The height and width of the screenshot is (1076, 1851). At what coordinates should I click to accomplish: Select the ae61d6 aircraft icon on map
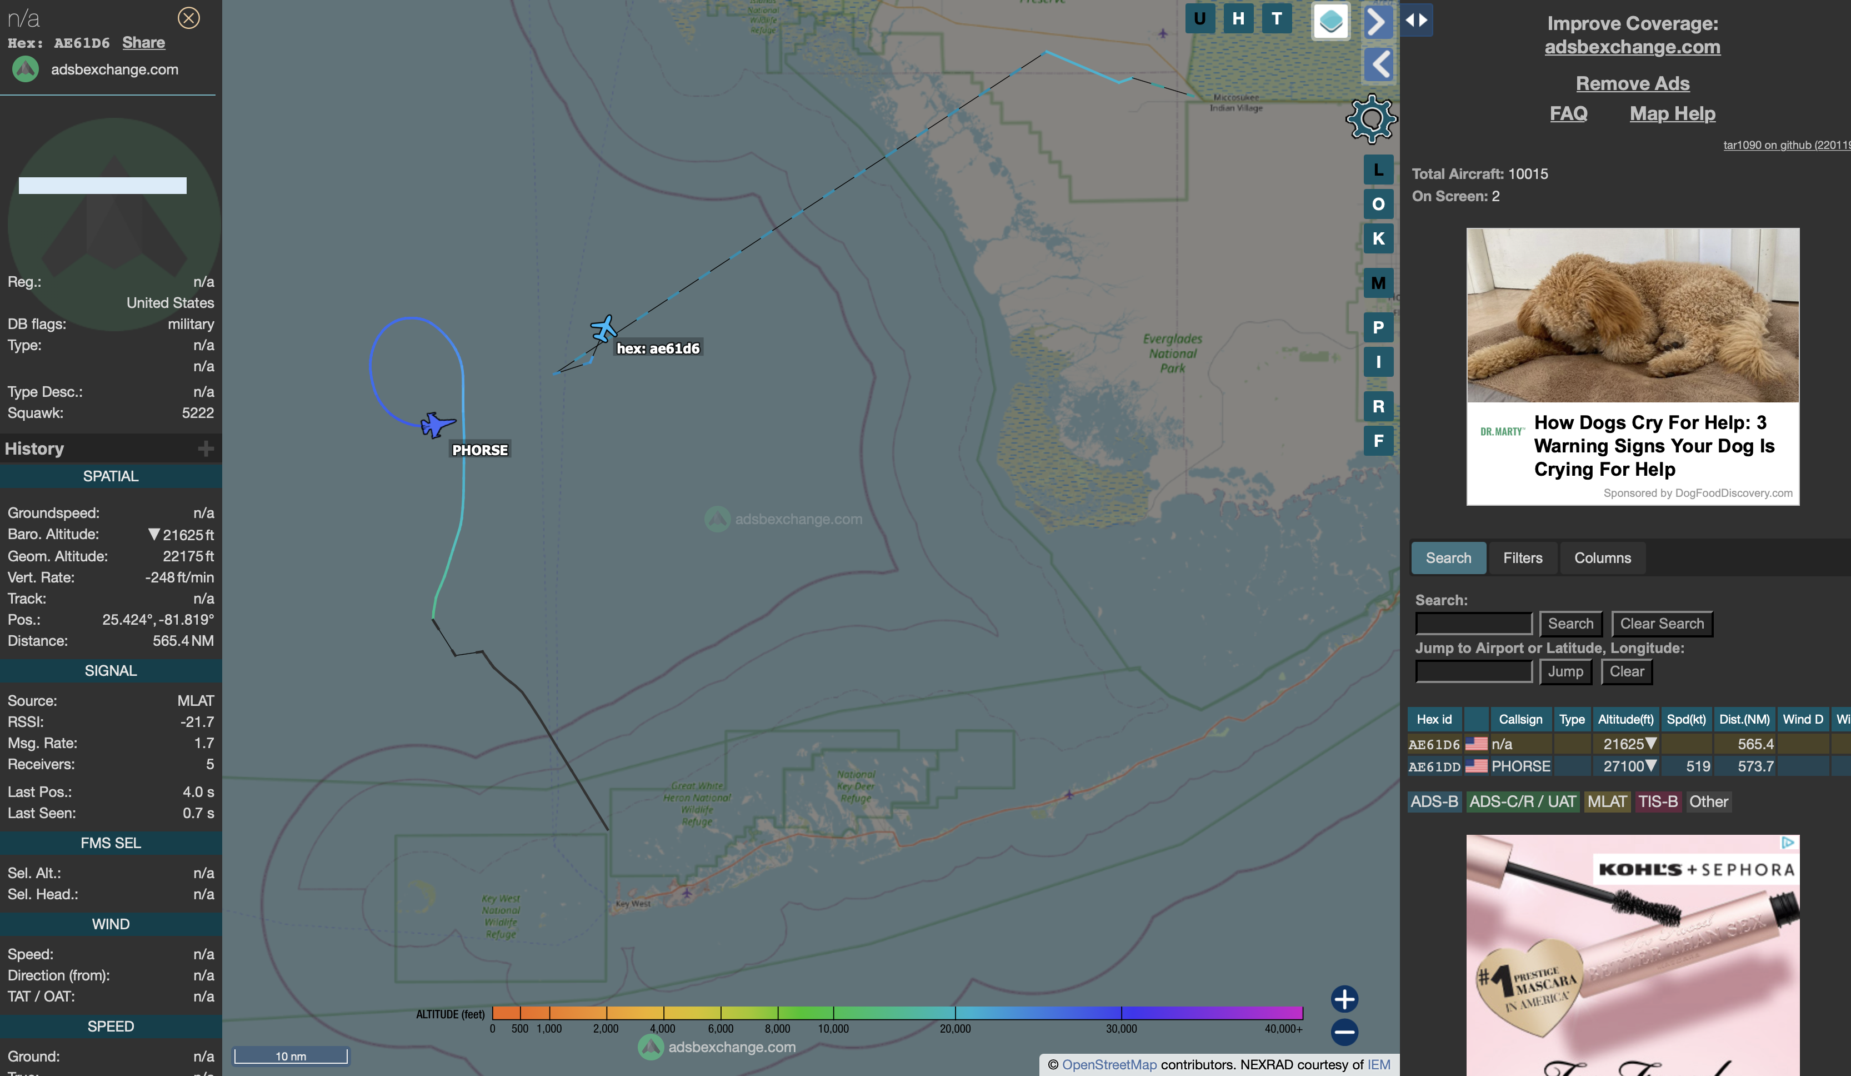click(x=603, y=328)
